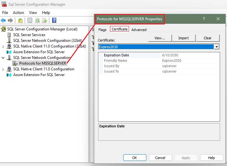Click the last Azure Extension For SQL Server icon
Image resolution: width=227 pixels, height=166 pixels.
coord(9,75)
